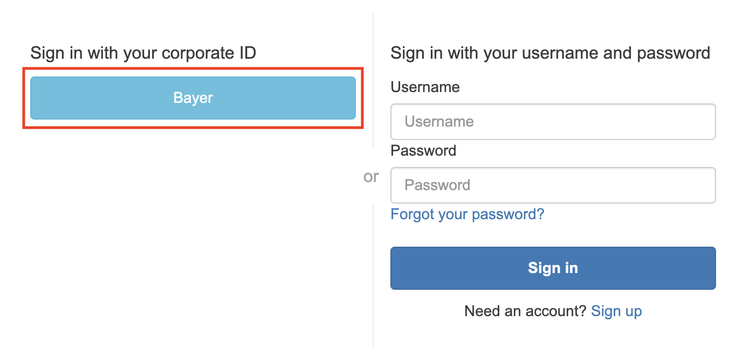Sign in using Bayer single sign-on
The image size is (743, 363).
[x=193, y=98]
